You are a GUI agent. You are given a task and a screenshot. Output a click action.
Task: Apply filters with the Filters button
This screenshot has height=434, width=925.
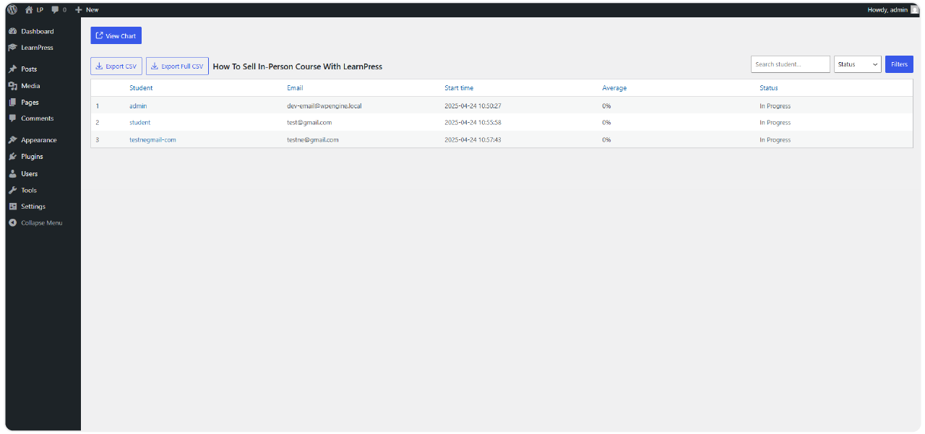click(x=899, y=64)
